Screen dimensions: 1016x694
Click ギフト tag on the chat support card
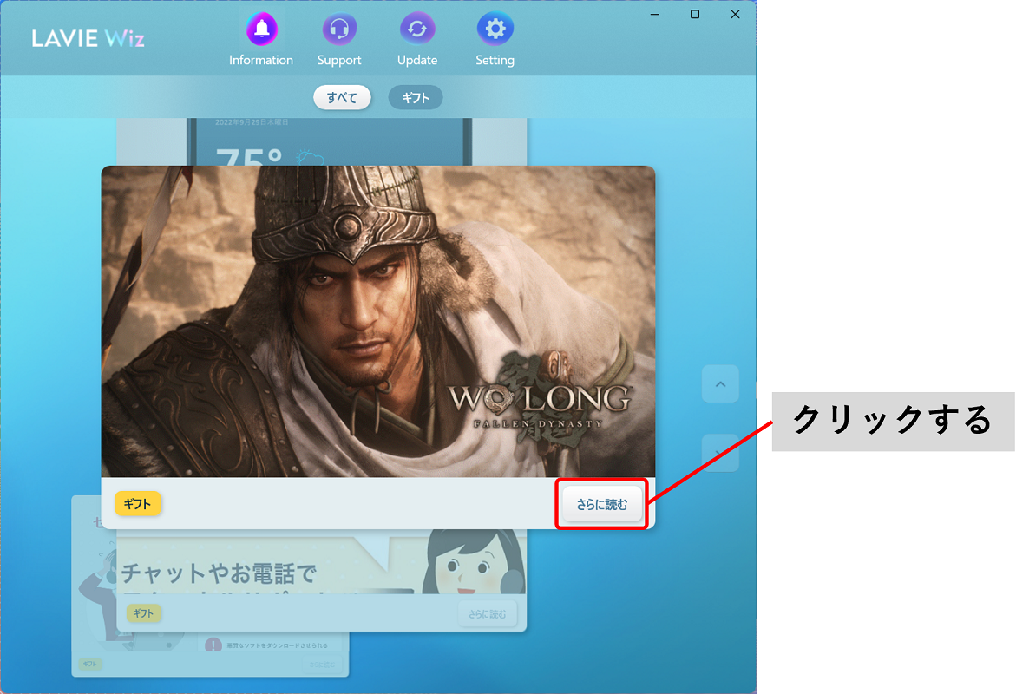click(143, 613)
